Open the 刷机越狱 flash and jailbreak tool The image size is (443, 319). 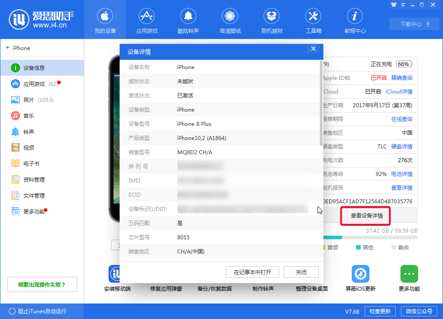272,20
